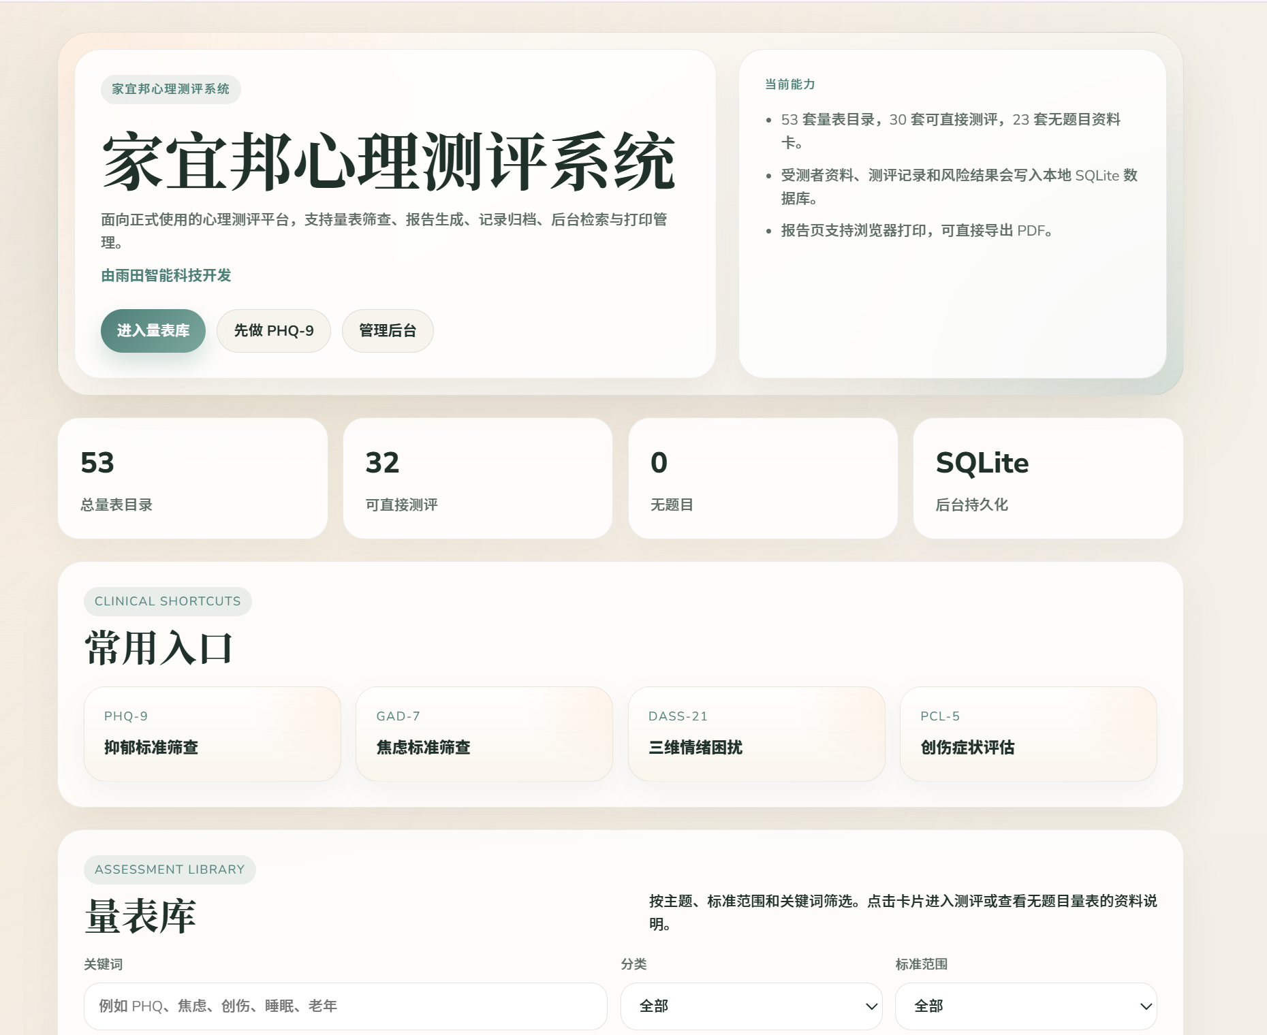This screenshot has height=1035, width=1267.
Task: Click the 报告页支持浏览器打印 bullet text
Action: 917,231
